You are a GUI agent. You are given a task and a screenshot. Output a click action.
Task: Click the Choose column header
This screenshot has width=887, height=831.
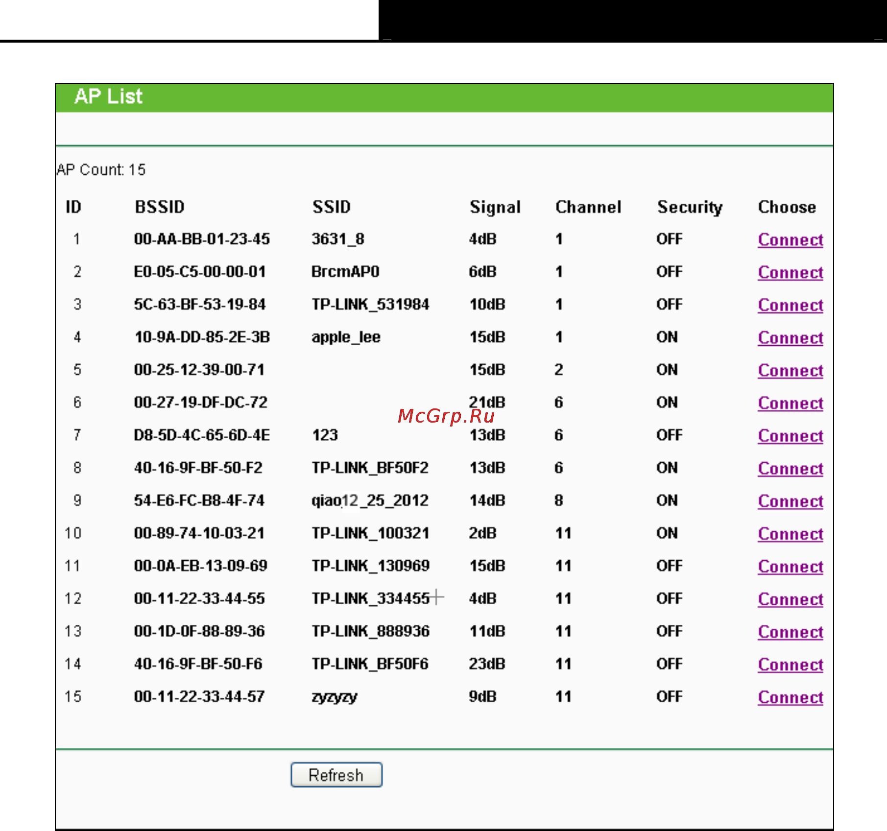787,207
